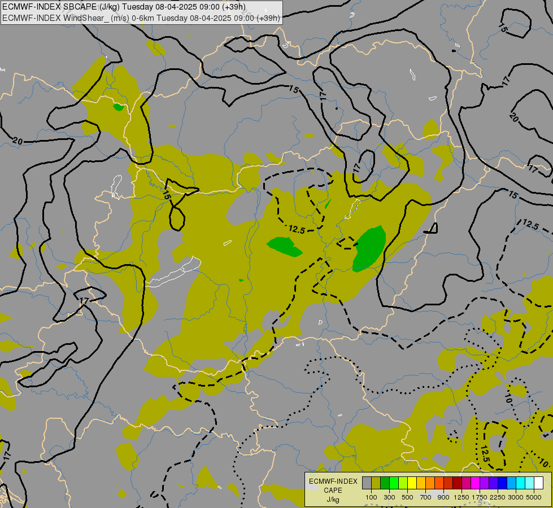Viewport: 553px width, 508px height.
Task: Click the olive swatch in CAPE legend
Action: click(376, 483)
